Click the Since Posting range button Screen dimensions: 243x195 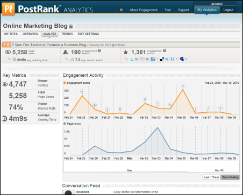click(x=230, y=177)
